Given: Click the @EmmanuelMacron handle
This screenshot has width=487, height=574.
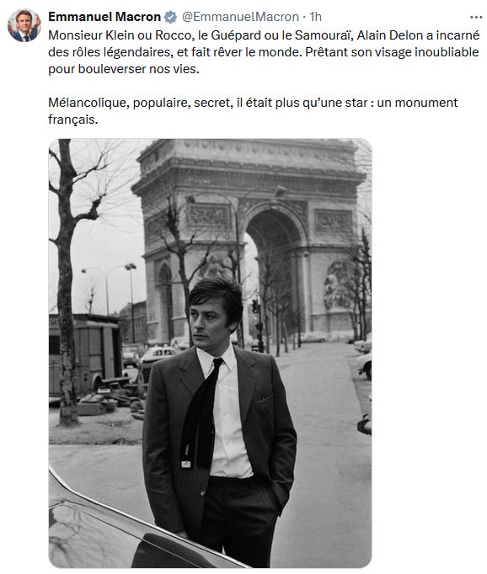Looking at the screenshot, I should point(240,17).
